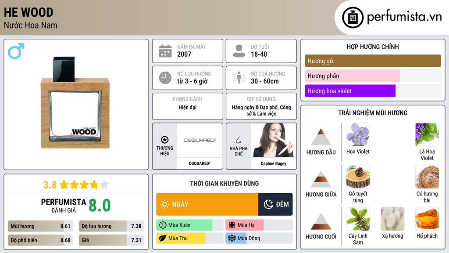Click the blue male gender symbol
Screen dimensions: 449x253
pos(16,51)
